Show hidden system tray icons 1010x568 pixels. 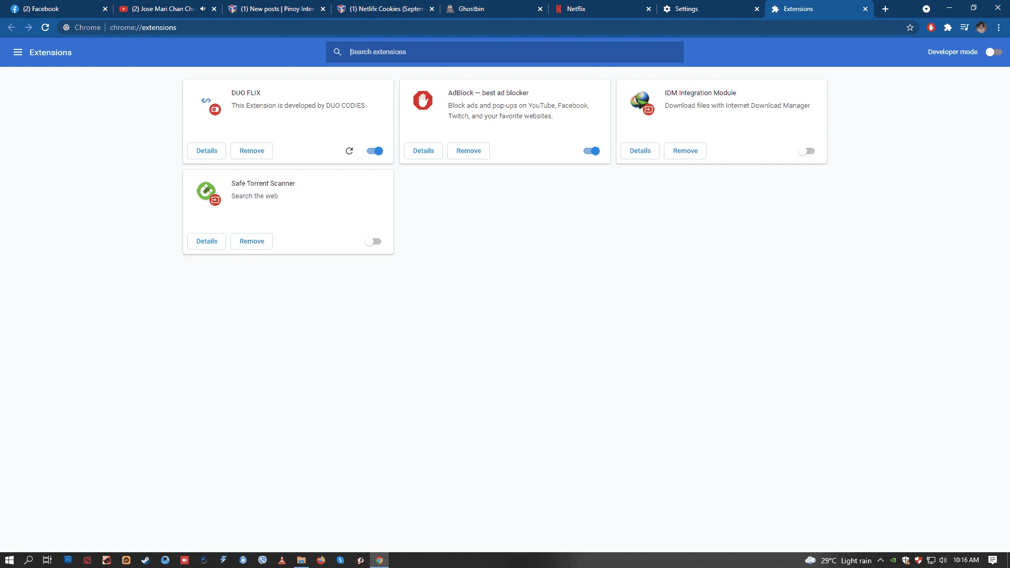881,560
